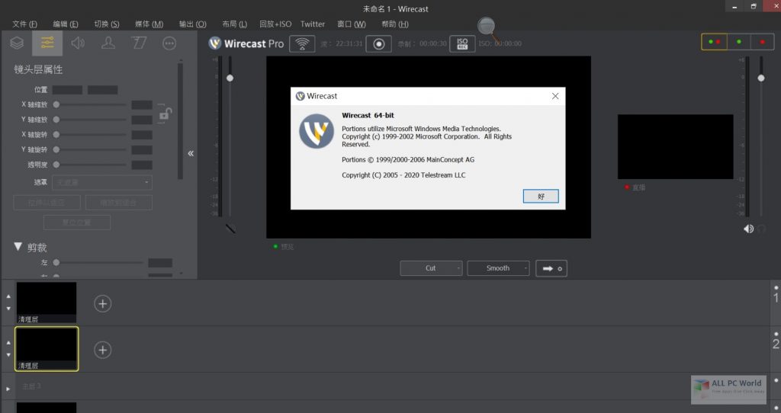The height and width of the screenshot is (413, 781).
Task: Open the 文件 (F) menu
Action: point(25,24)
